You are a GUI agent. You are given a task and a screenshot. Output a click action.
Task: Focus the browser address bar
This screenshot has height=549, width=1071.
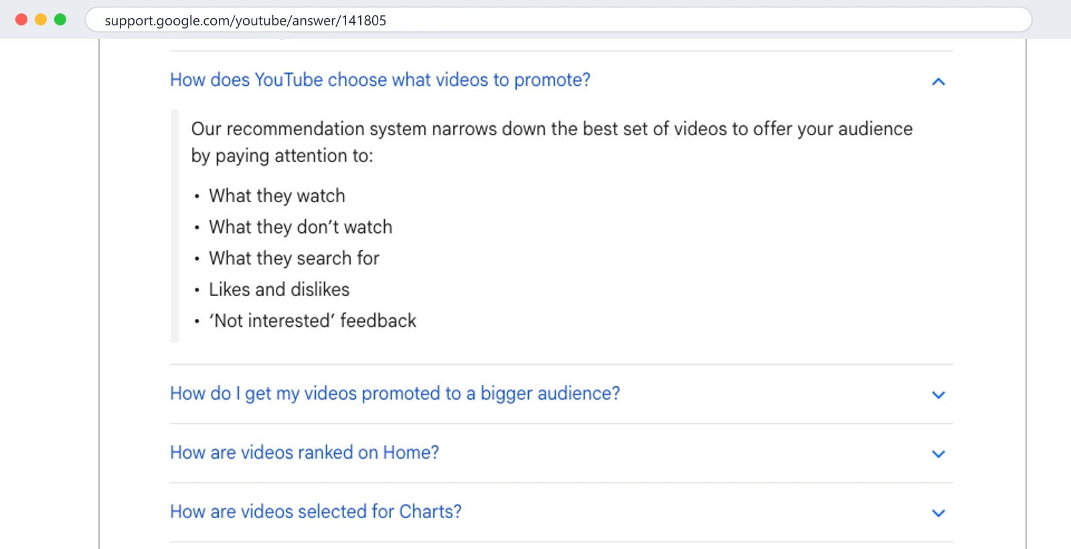click(x=559, y=20)
